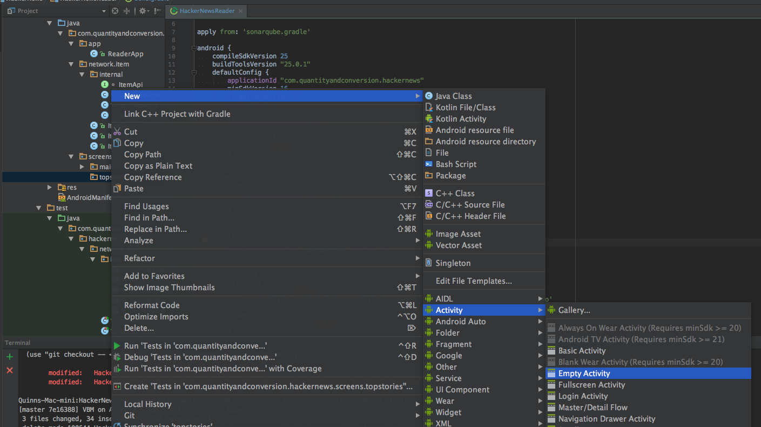Hide the Project tool window with the hide icon
This screenshot has width=761, height=427.
coord(157,11)
